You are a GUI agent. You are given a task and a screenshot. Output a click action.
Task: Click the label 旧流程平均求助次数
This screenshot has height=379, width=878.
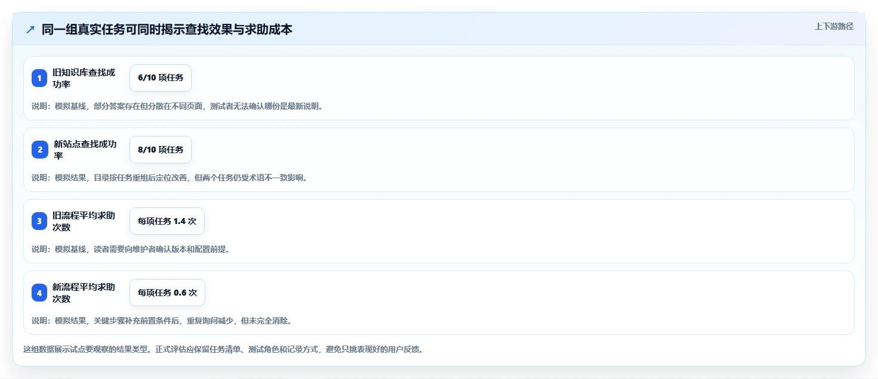(x=84, y=221)
